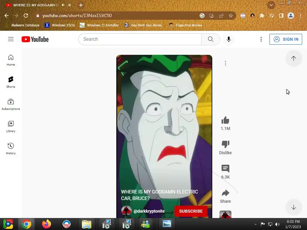The width and height of the screenshot is (307, 230).
Task: Click the Search input field
Action: pyautogui.click(x=140, y=39)
